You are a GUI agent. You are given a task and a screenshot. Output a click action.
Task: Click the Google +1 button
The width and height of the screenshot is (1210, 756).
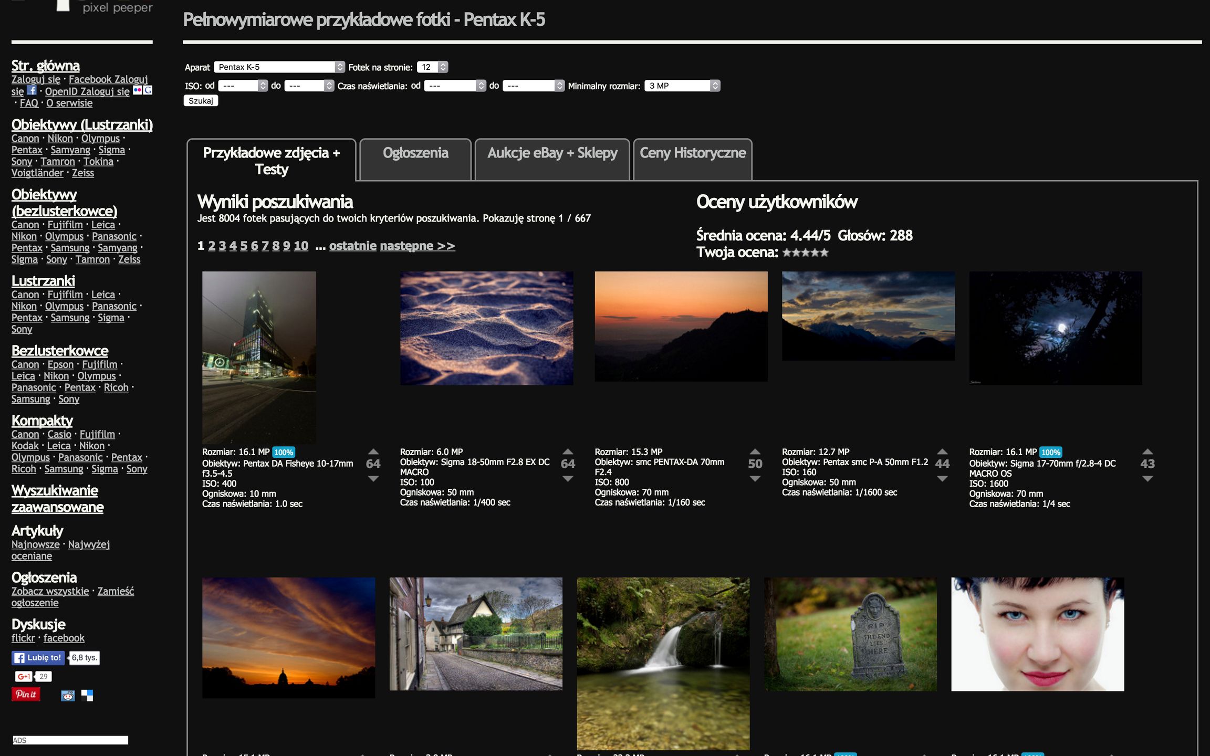point(24,676)
